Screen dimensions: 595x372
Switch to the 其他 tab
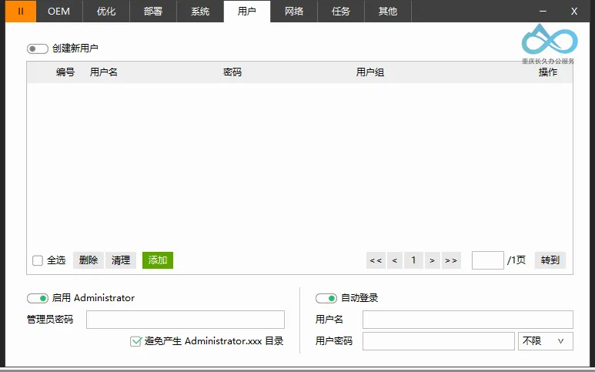point(388,12)
